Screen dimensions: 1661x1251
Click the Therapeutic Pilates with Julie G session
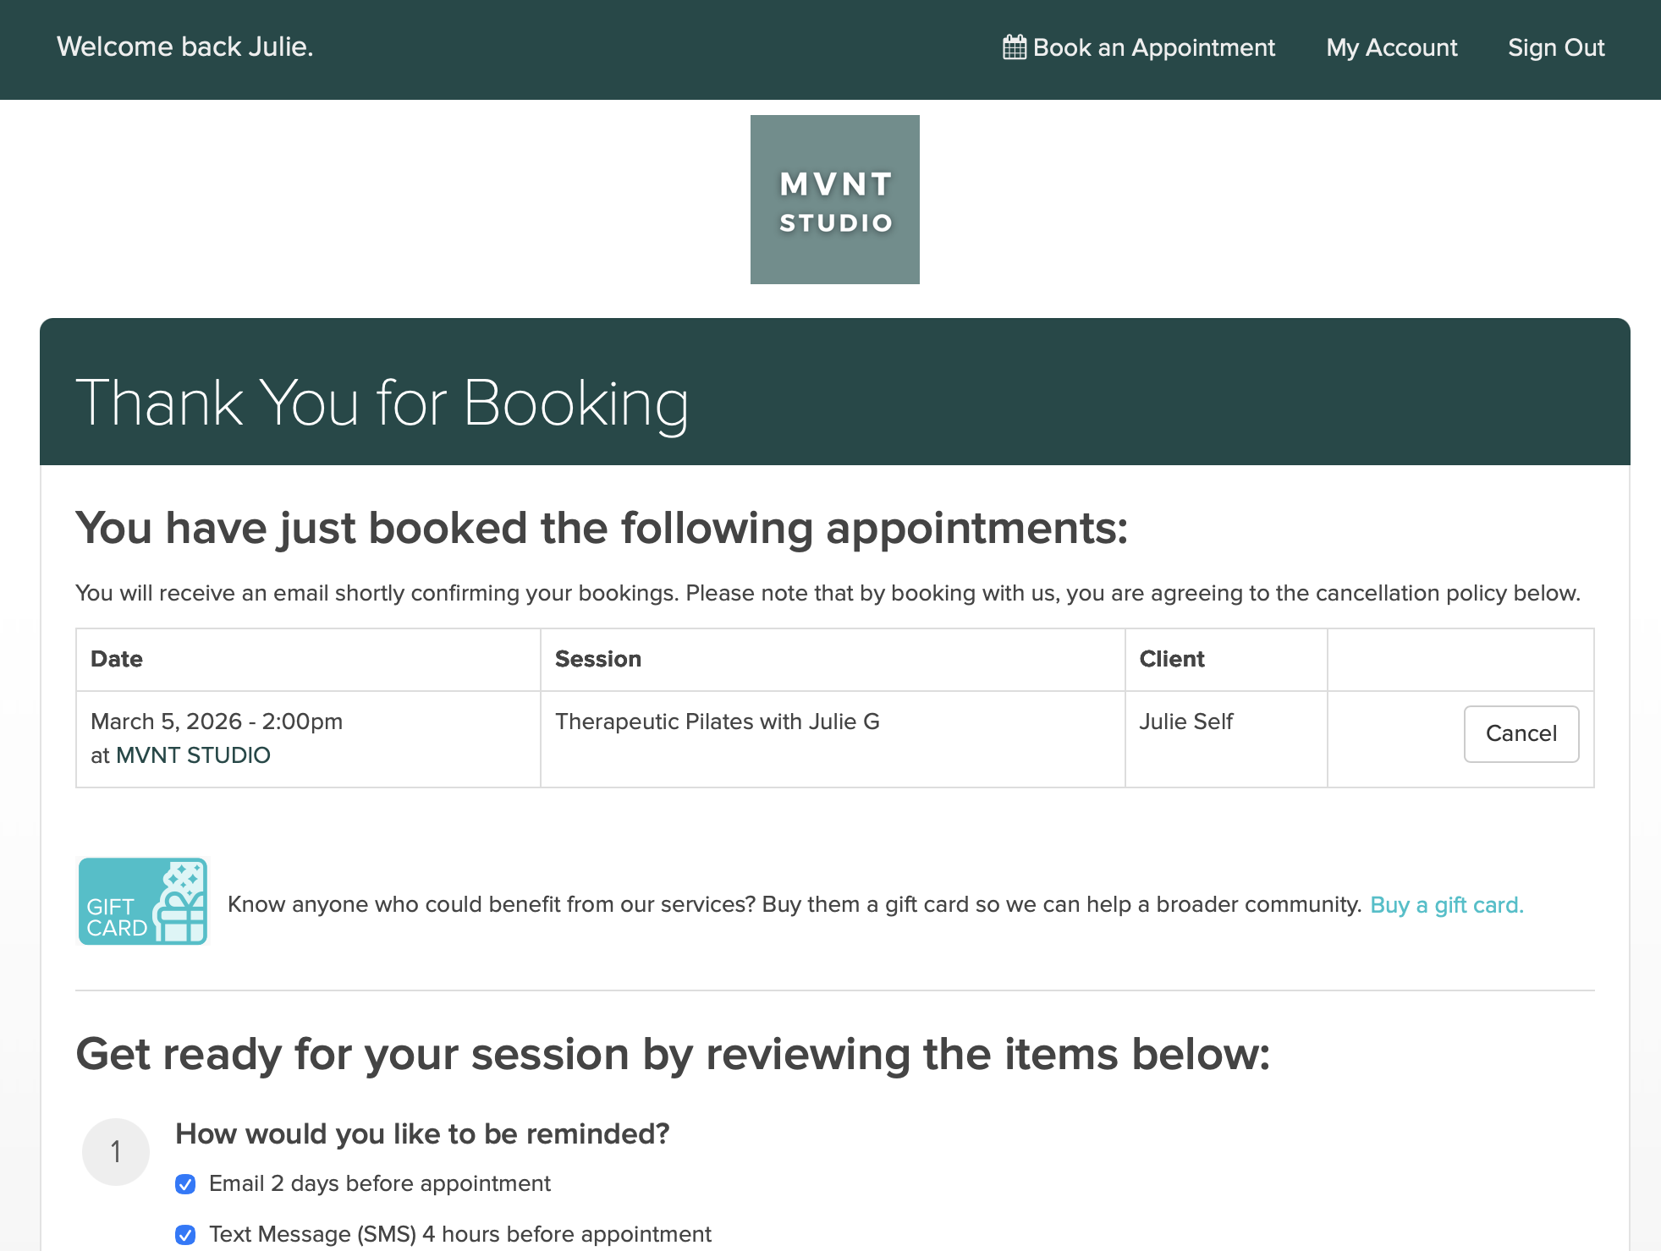pyautogui.click(x=718, y=722)
